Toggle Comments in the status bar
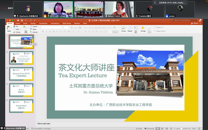Screen dimensions: 208x130 pos(149,128)
